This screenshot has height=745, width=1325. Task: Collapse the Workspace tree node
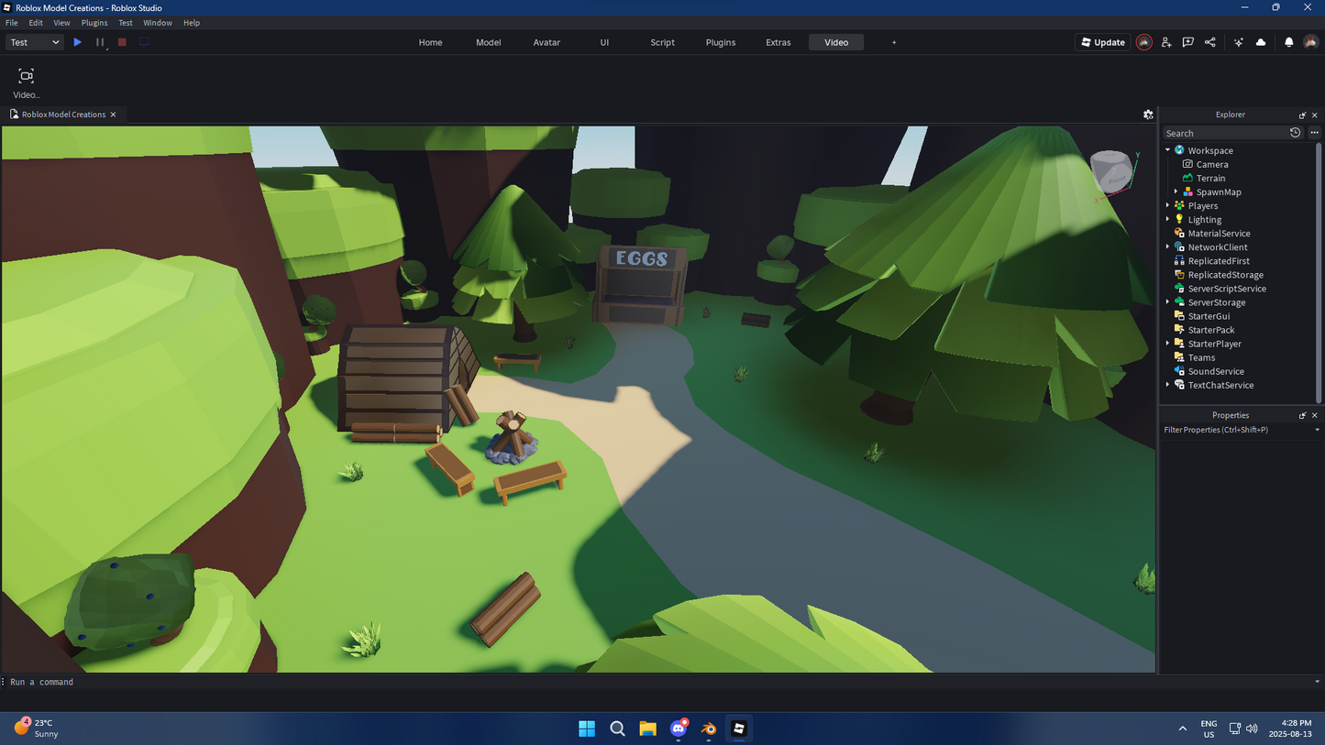click(1167, 150)
